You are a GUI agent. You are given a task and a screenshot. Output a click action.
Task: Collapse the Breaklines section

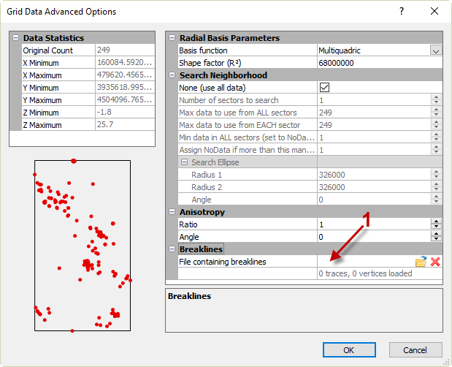pyautogui.click(x=172, y=249)
